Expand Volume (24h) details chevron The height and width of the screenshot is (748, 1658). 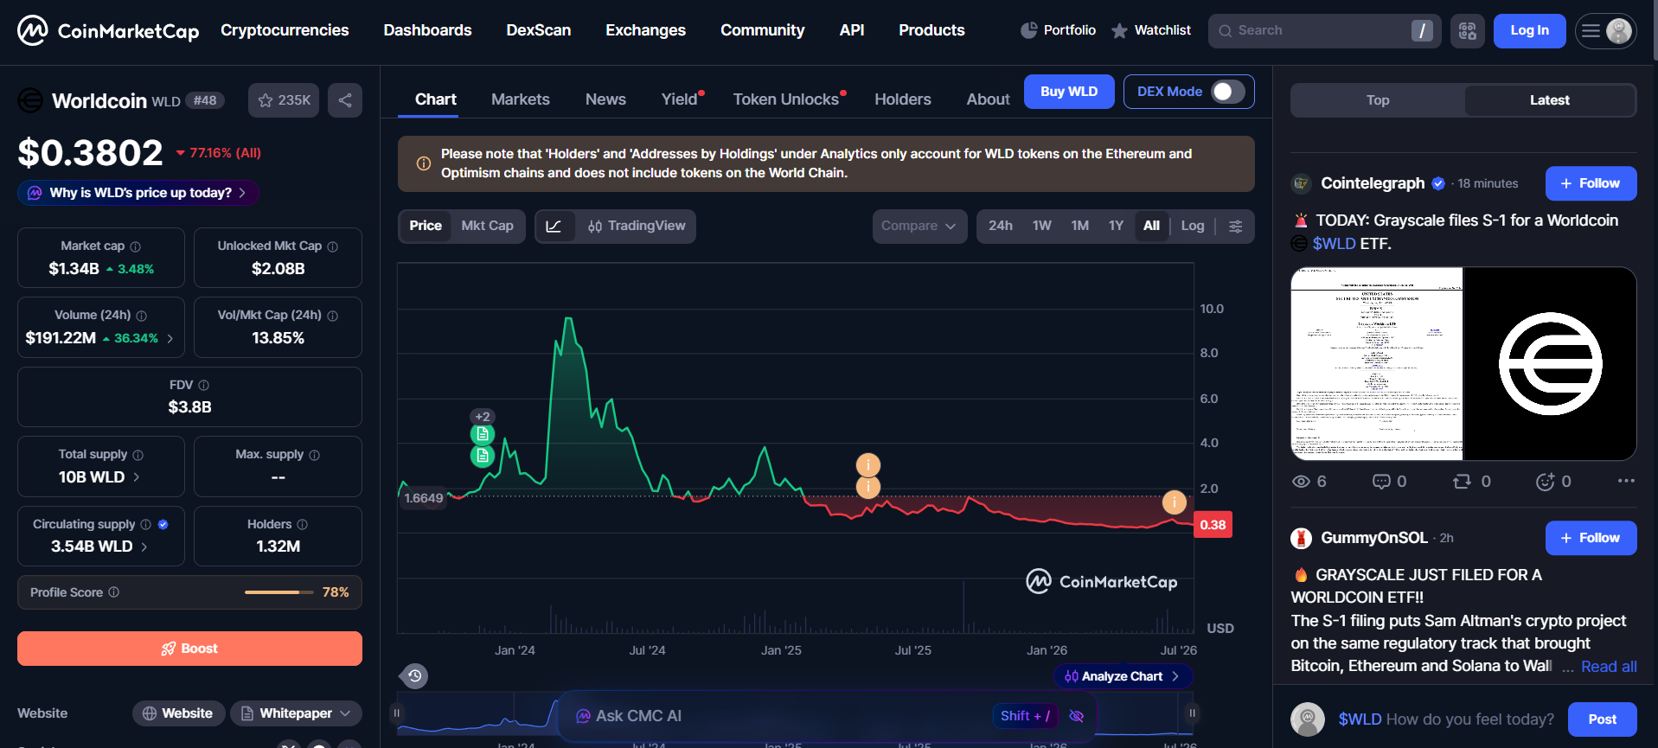(170, 338)
